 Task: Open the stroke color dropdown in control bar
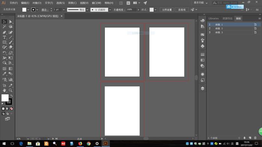[37, 10]
